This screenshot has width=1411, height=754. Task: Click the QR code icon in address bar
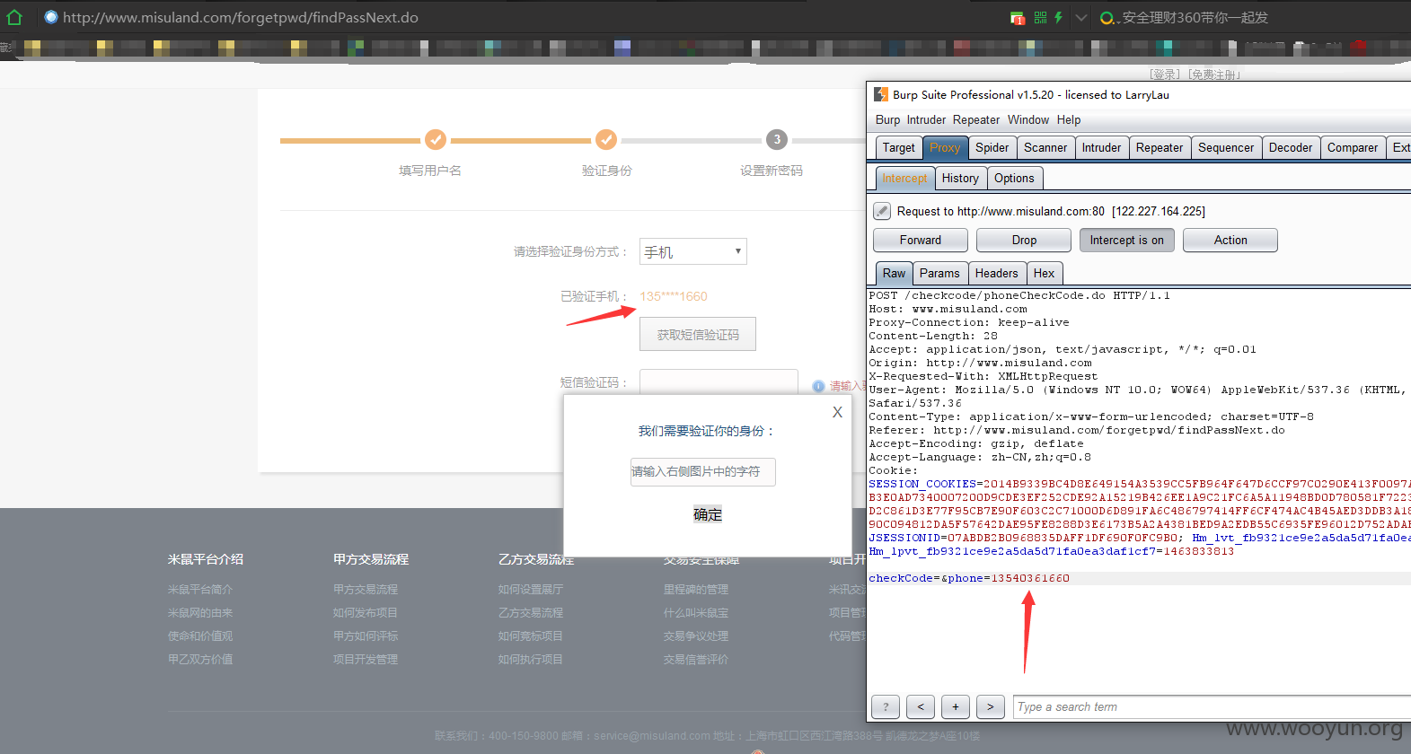tap(1040, 17)
